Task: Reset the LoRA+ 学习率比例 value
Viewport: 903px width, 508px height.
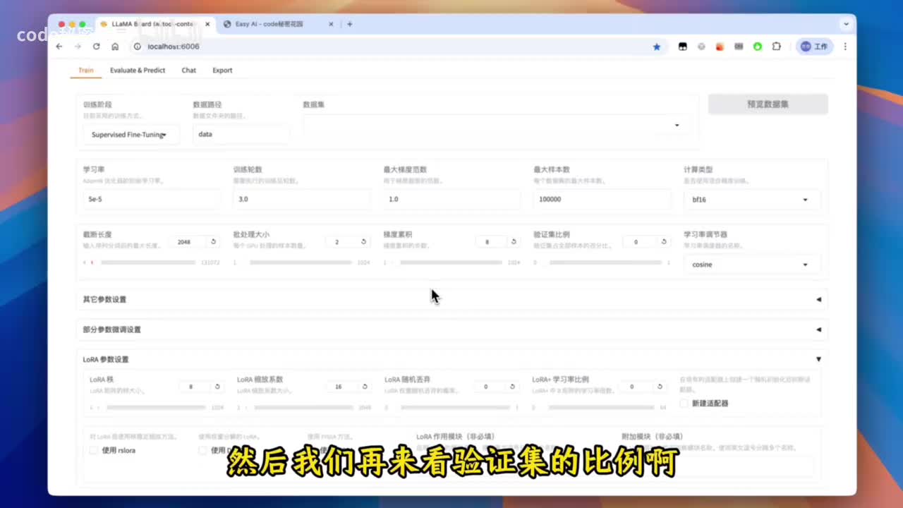Action: tap(660, 387)
